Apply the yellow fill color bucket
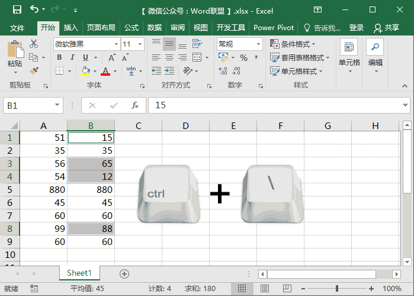This screenshot has width=414, height=297. click(x=85, y=71)
